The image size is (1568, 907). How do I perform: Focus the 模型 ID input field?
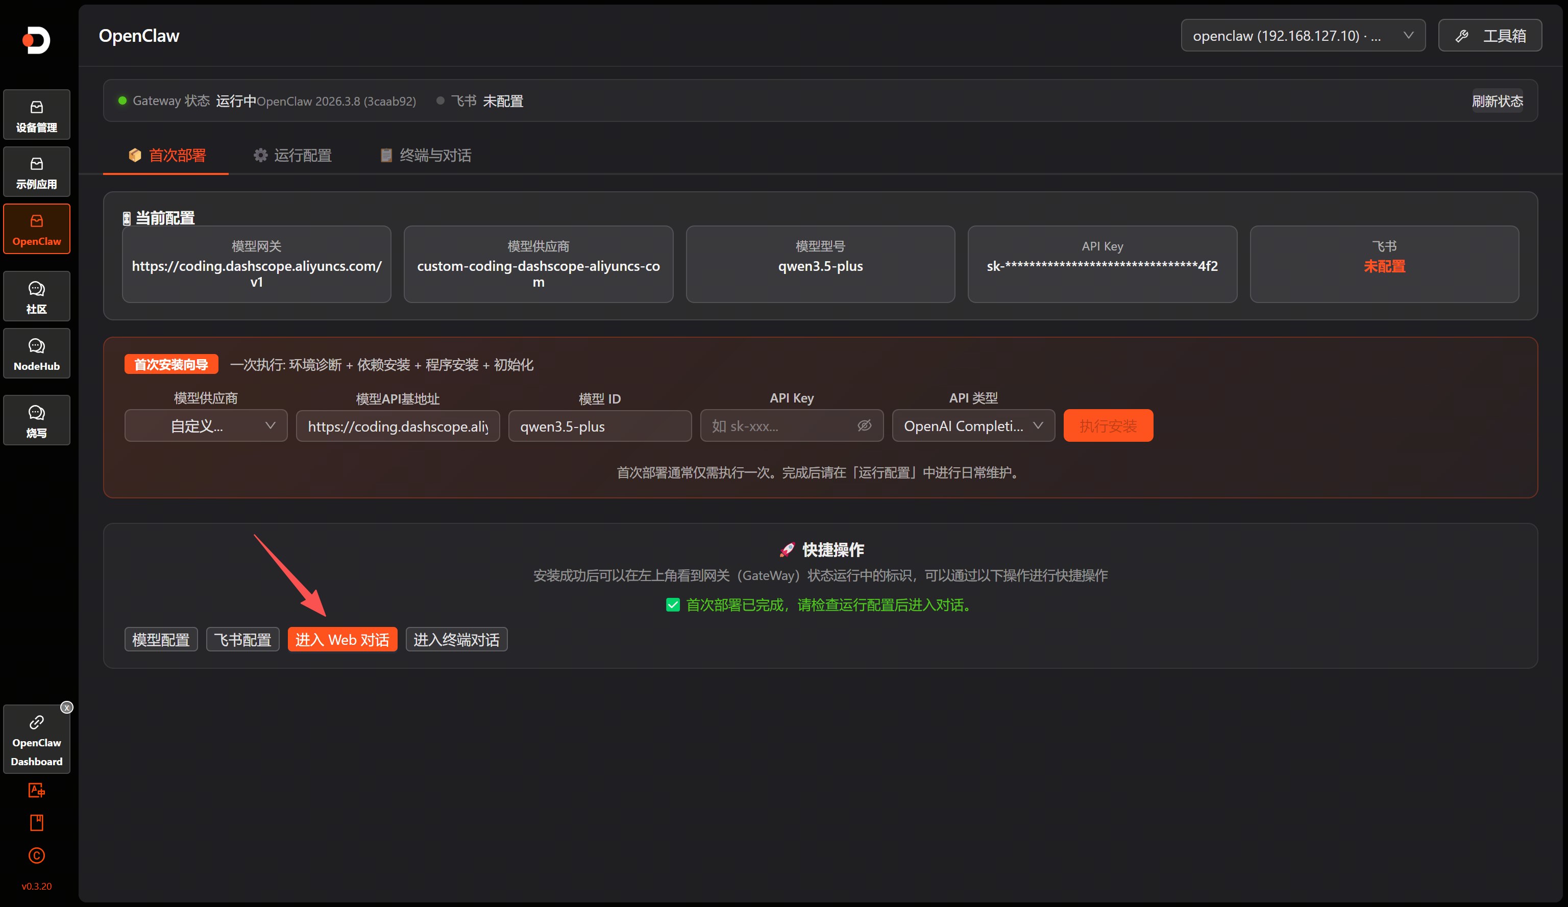[x=600, y=426]
